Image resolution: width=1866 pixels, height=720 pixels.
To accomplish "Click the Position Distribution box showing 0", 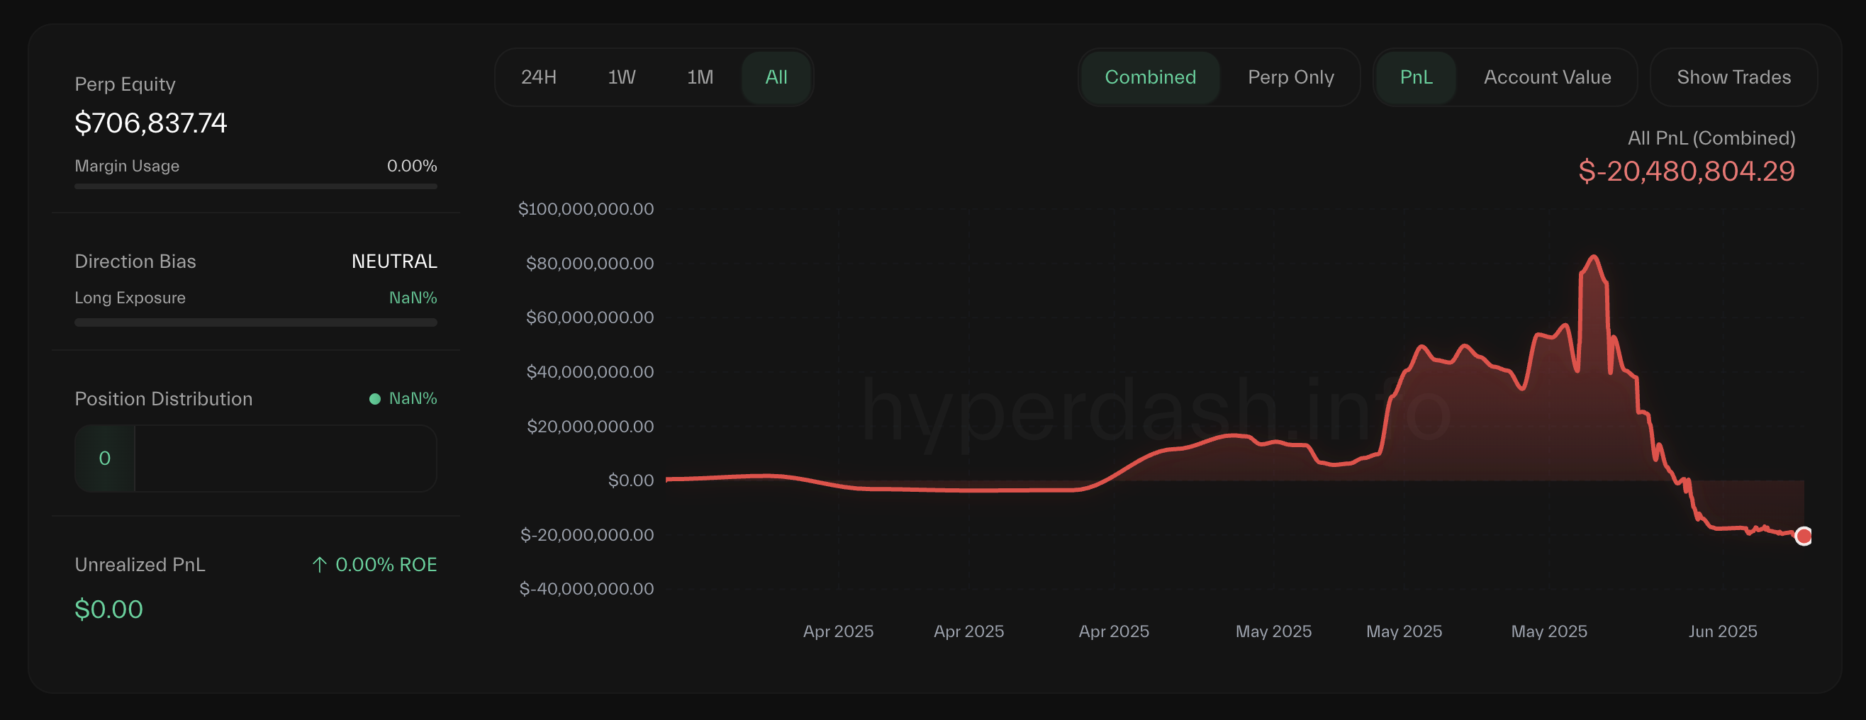I will click(256, 459).
